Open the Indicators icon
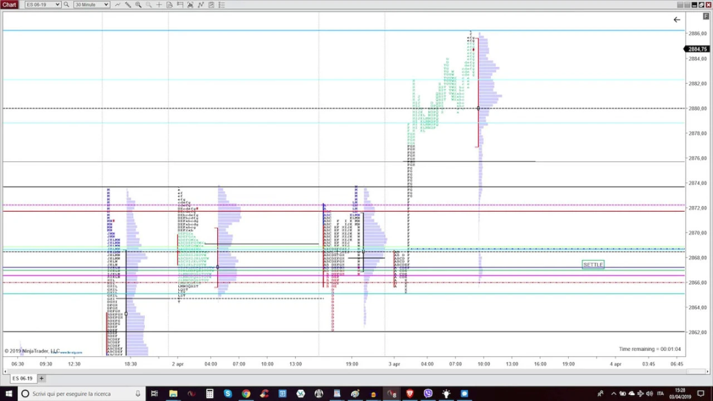 click(x=201, y=4)
